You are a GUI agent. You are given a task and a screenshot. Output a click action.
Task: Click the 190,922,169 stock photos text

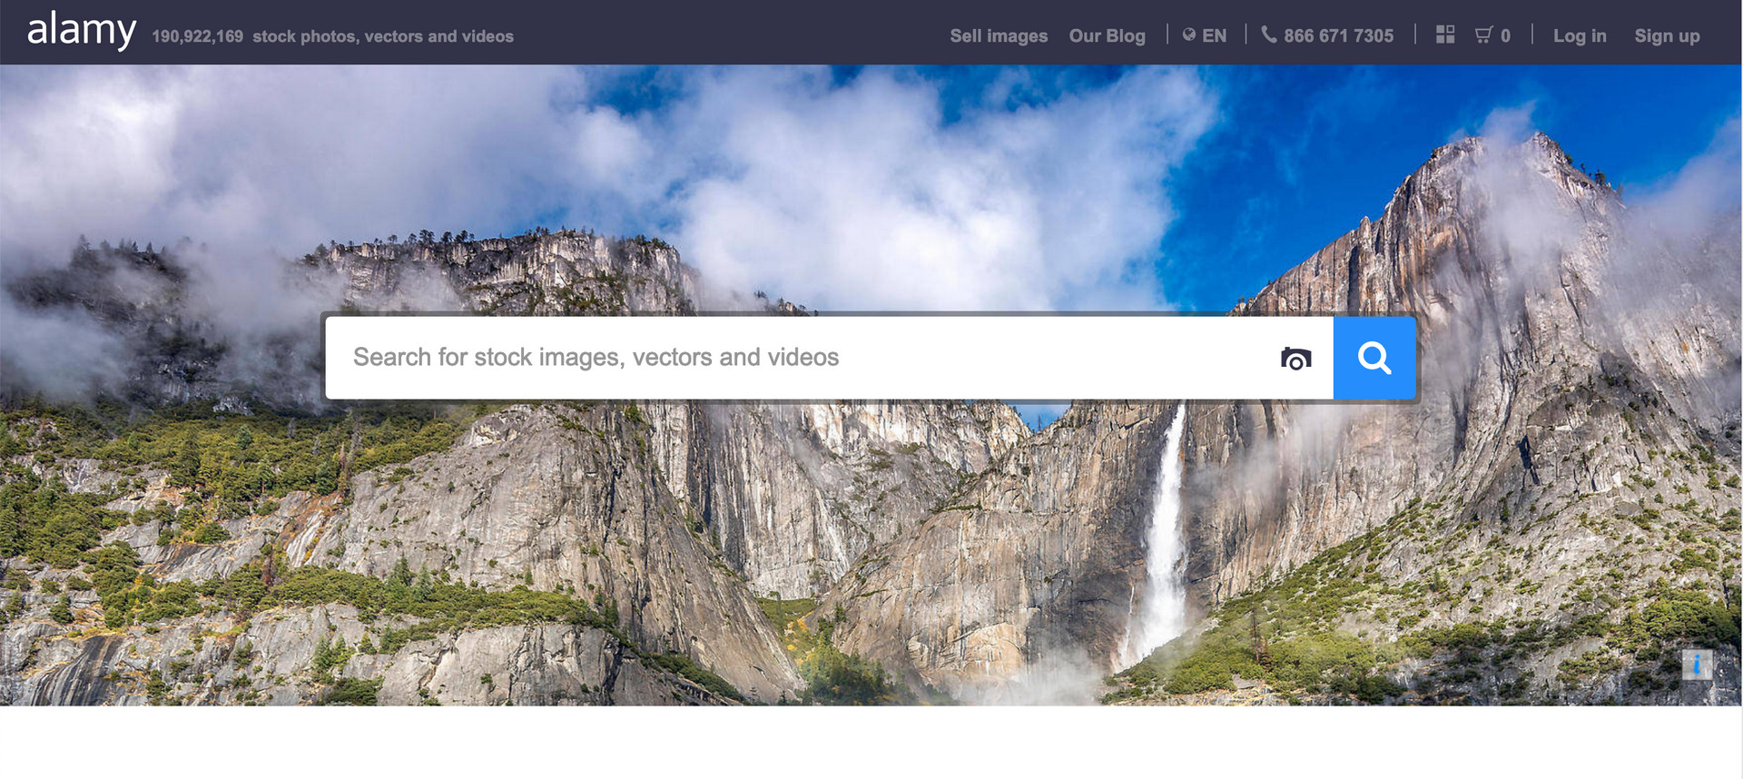pyautogui.click(x=332, y=36)
